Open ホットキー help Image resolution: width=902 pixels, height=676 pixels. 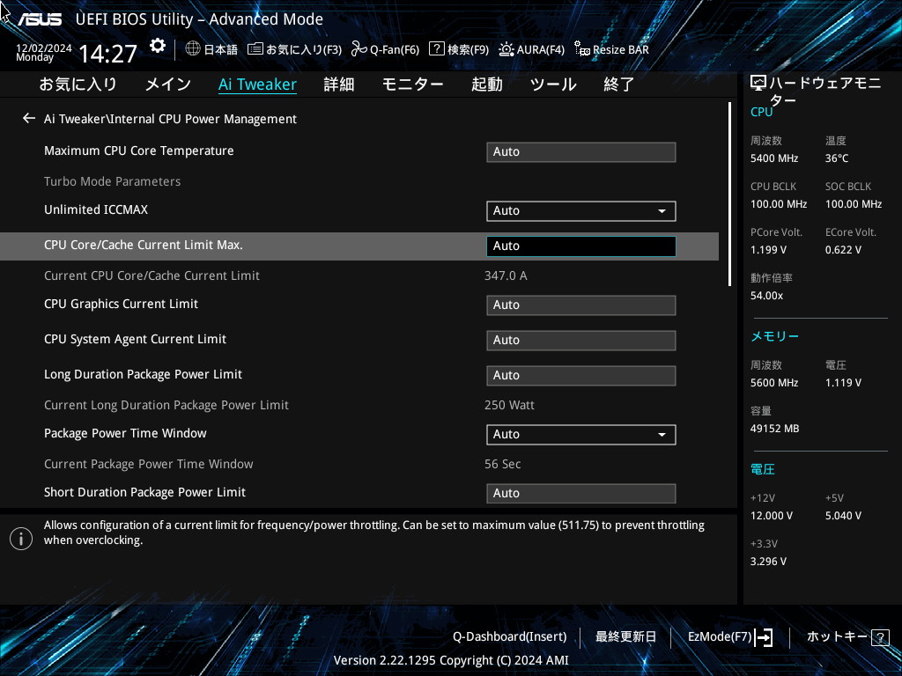click(x=837, y=637)
